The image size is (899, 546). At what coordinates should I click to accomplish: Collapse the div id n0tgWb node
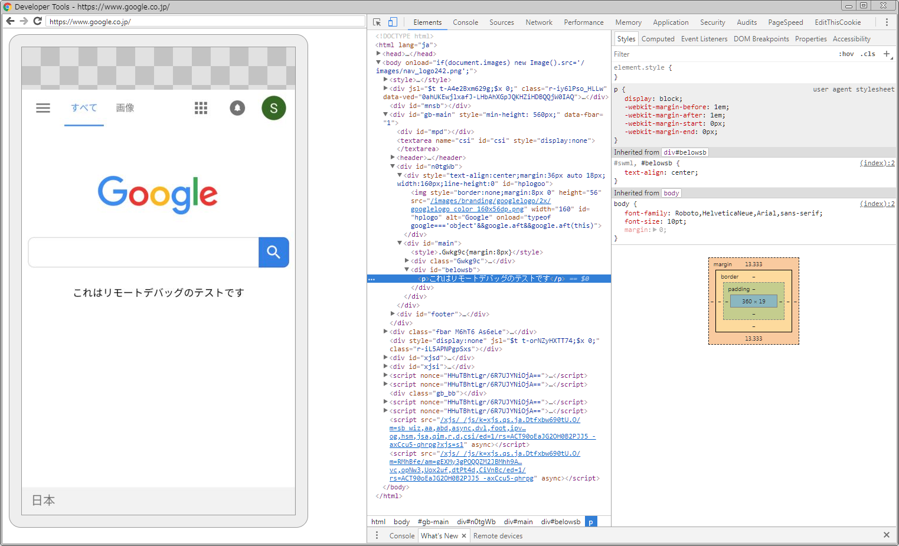click(x=393, y=166)
